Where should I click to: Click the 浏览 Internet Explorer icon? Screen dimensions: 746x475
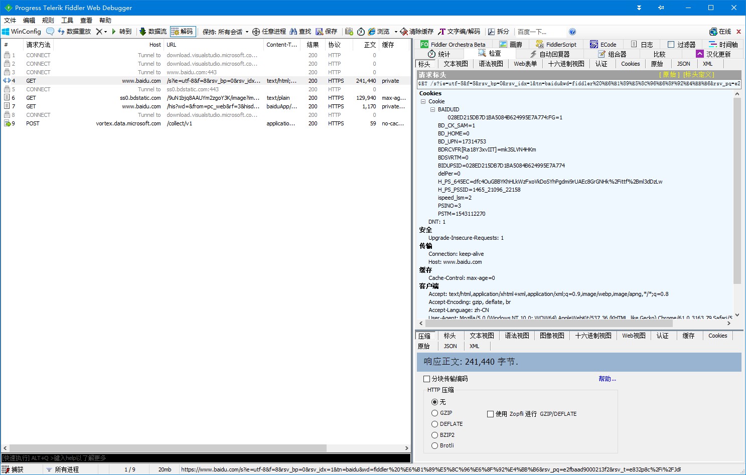372,32
